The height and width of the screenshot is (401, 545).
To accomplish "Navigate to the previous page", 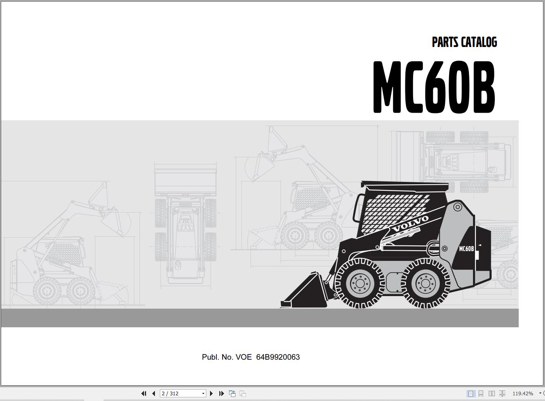I will [153, 393].
